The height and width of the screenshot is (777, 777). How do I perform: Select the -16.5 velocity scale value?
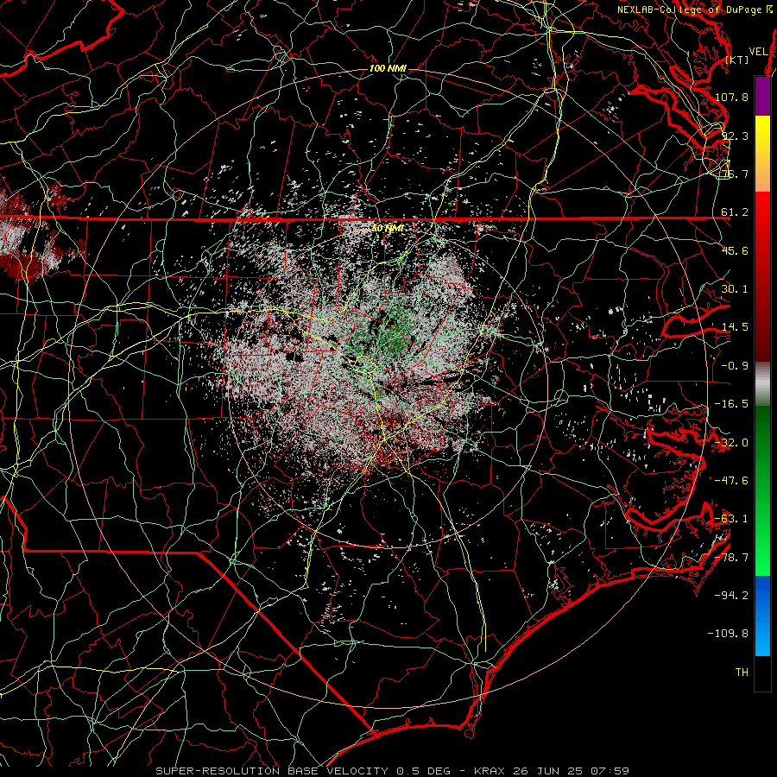pos(731,404)
